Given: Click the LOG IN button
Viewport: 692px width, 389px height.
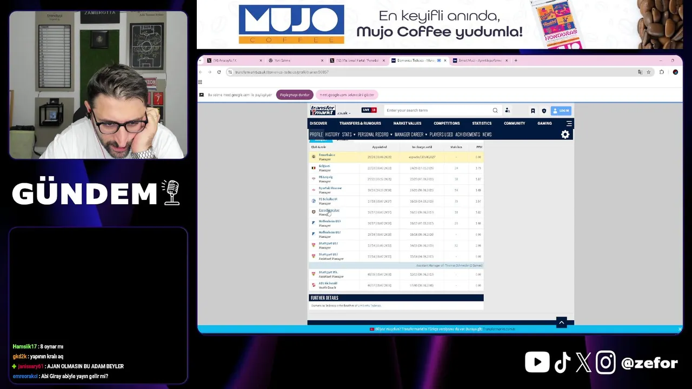Looking at the screenshot, I should [x=561, y=110].
